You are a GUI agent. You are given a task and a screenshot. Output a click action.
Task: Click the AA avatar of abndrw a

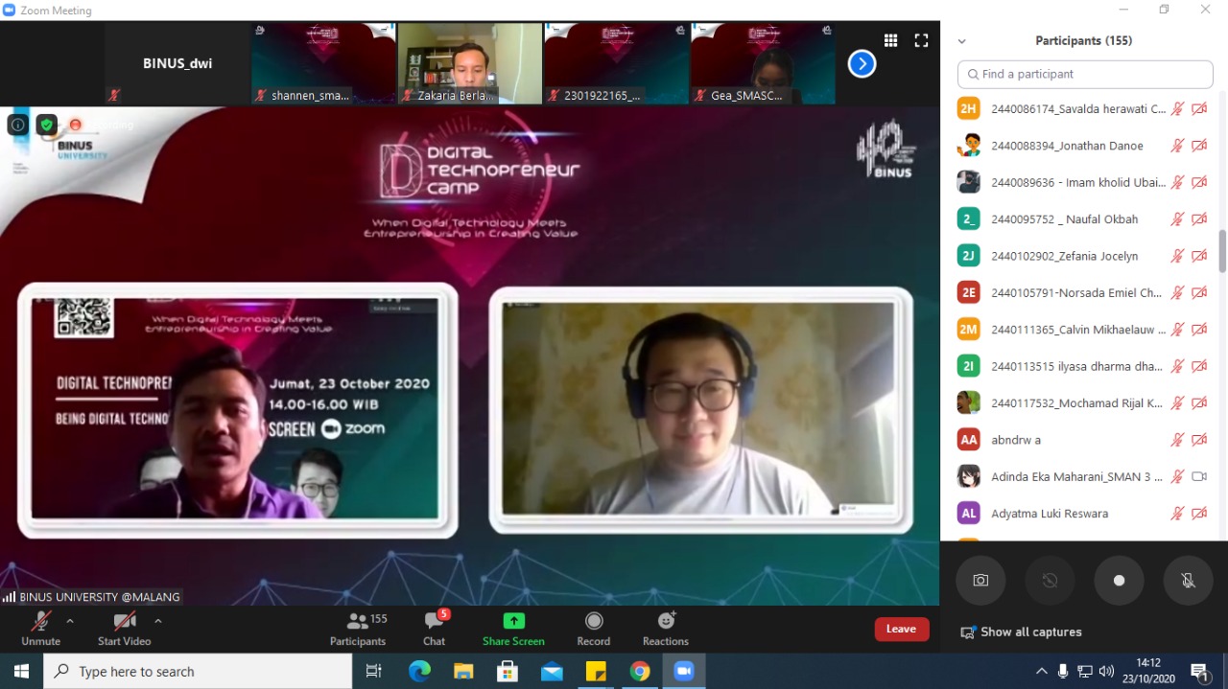point(969,440)
